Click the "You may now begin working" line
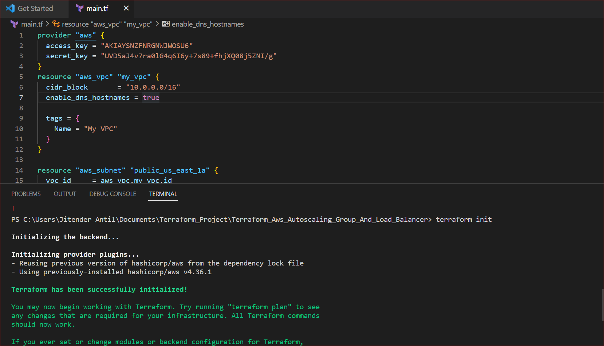Screen dimensions: 604x346 165,307
